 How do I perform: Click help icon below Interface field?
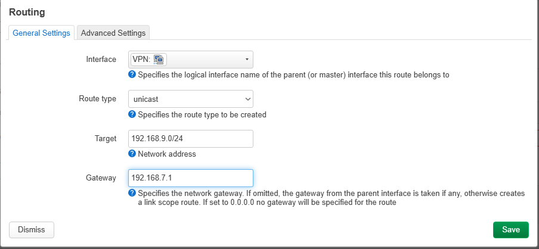coord(132,75)
